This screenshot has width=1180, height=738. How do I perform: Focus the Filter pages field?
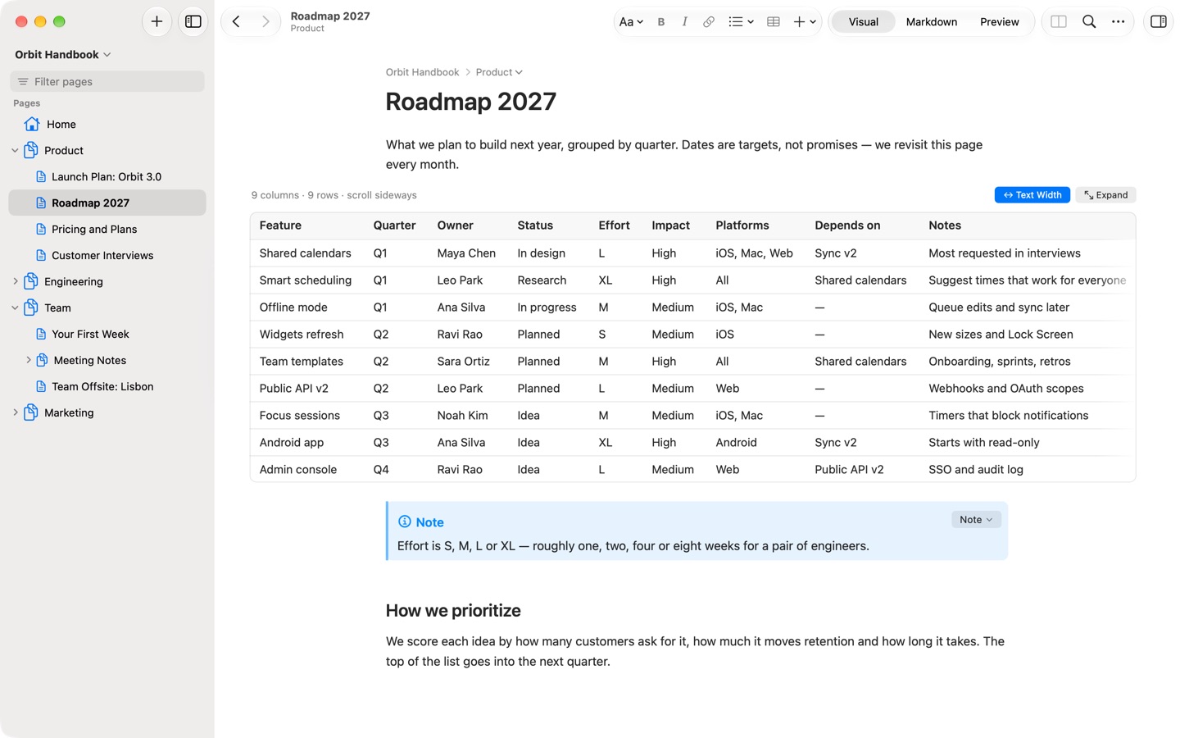click(107, 81)
